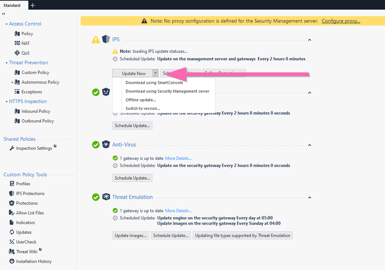Screen dimensions: 385x270
Task: Click the IPS yellow warning triangle
Action: click(x=96, y=40)
